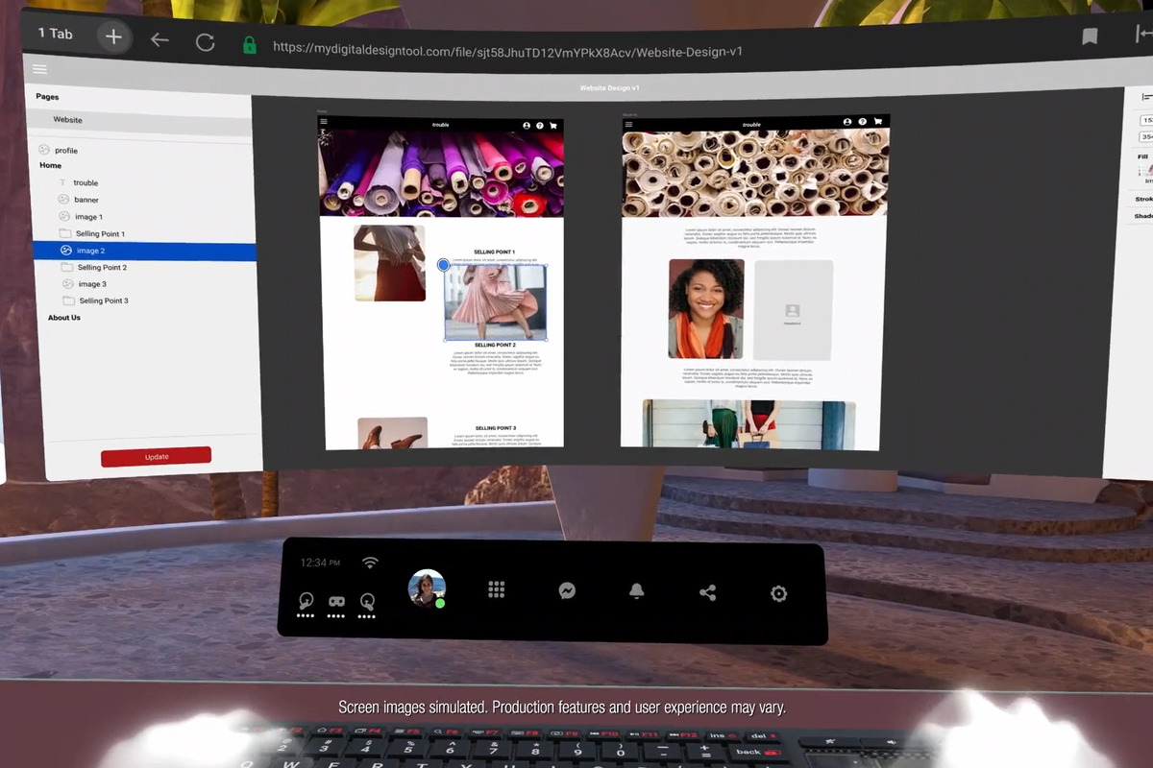Select the image 1 layer thumbnail icon

[64, 217]
